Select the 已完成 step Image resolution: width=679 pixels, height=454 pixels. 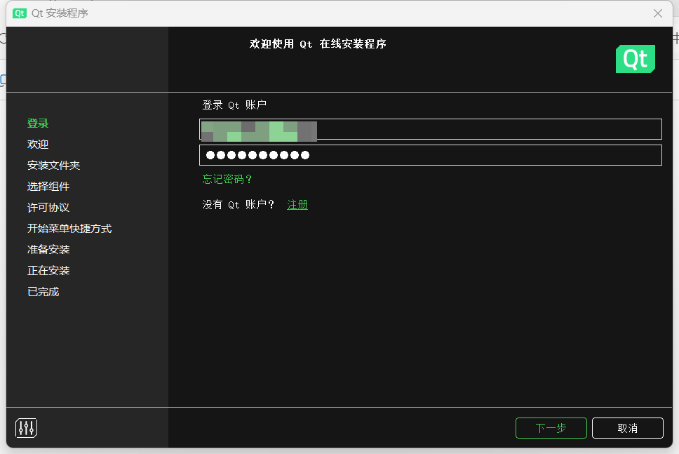point(43,292)
